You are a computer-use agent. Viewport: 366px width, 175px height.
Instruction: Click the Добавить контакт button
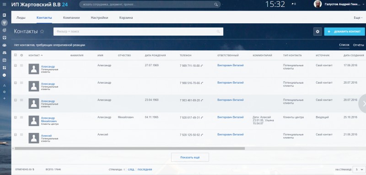tap(344, 32)
